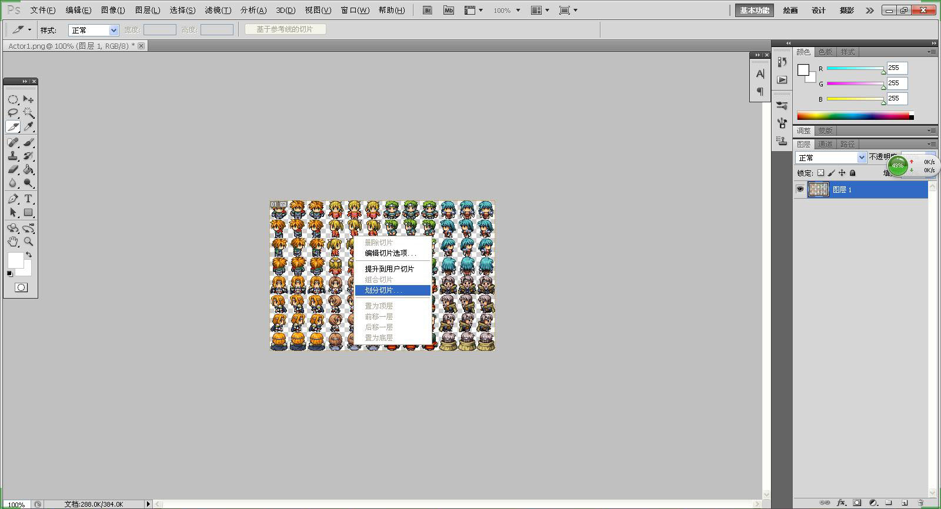Select the Elliptical Marquee tool
The height and width of the screenshot is (509, 941).
[x=13, y=99]
